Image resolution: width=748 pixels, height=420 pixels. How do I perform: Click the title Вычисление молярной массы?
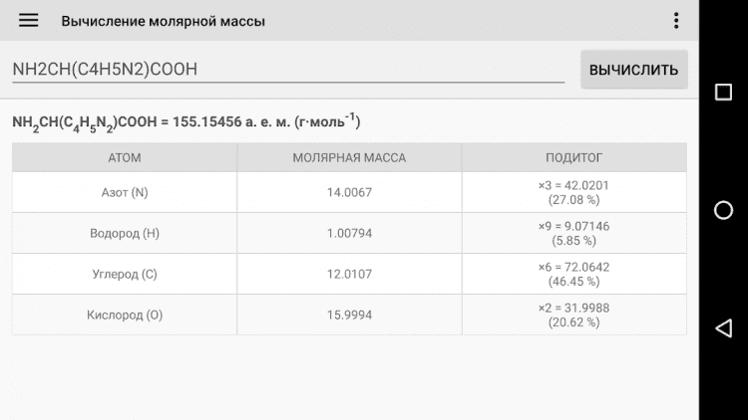tap(163, 21)
